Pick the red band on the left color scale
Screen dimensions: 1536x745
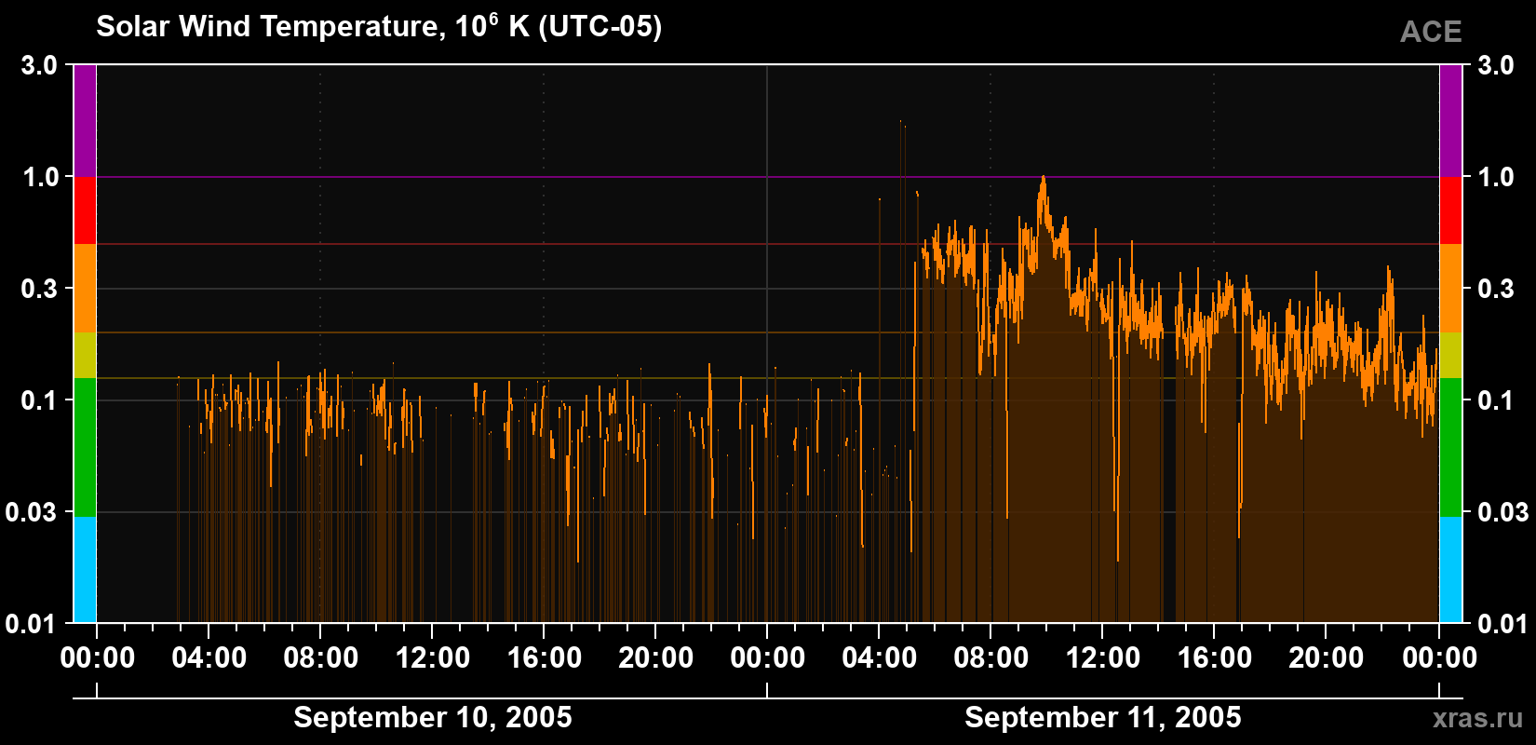pyautogui.click(x=85, y=210)
